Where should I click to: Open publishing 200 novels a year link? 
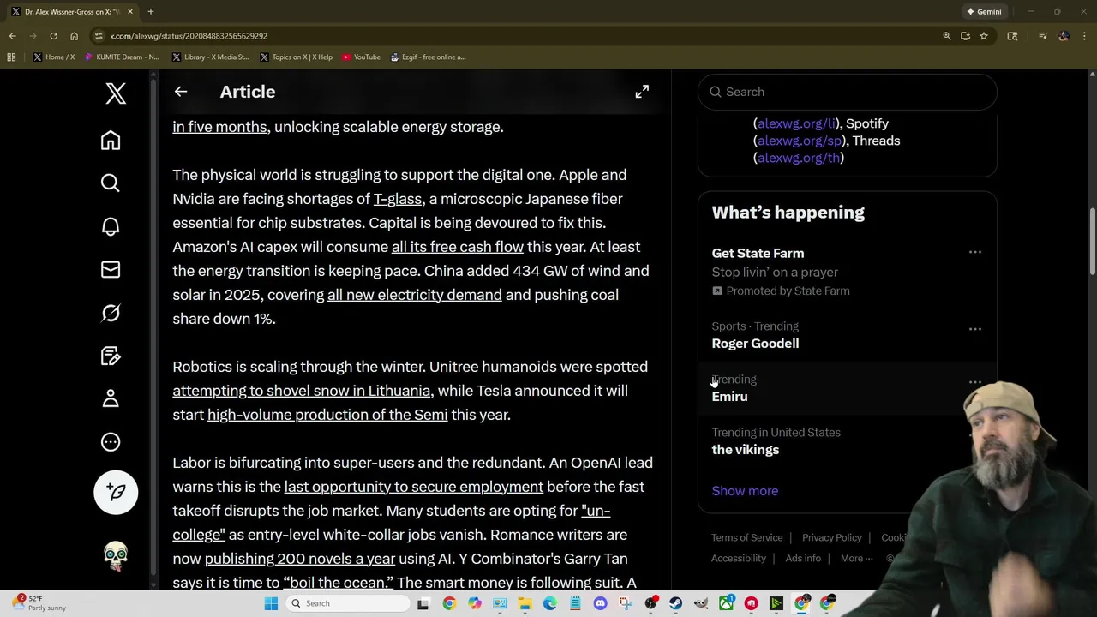click(x=300, y=559)
